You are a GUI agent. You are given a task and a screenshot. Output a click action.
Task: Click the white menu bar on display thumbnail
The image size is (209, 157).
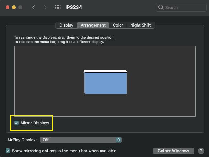[106, 72]
